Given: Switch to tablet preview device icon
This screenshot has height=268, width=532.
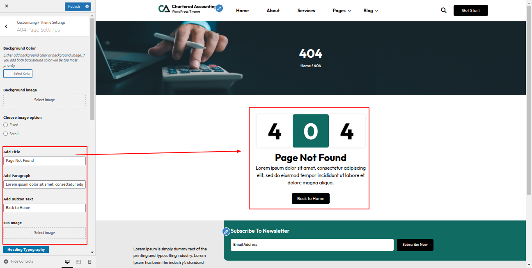Looking at the screenshot, I should [x=78, y=262].
